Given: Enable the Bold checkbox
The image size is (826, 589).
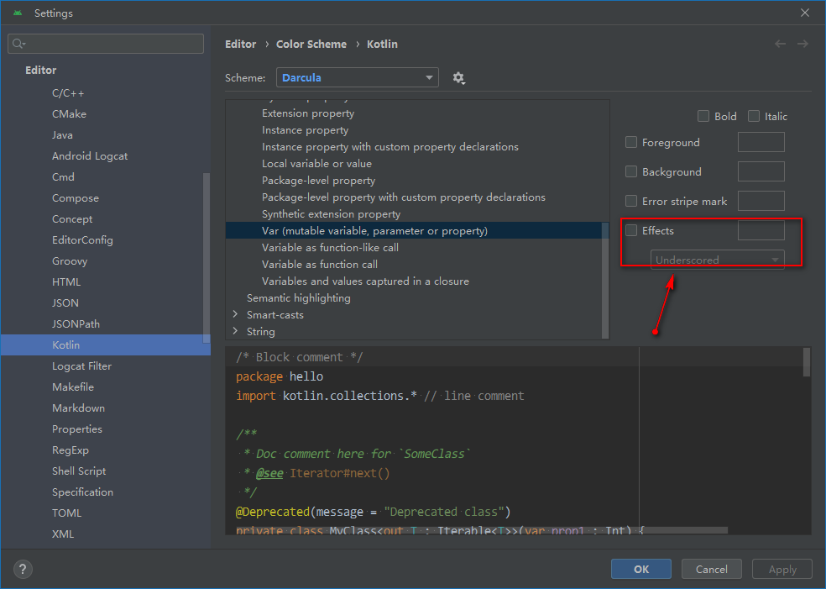Looking at the screenshot, I should coord(703,116).
